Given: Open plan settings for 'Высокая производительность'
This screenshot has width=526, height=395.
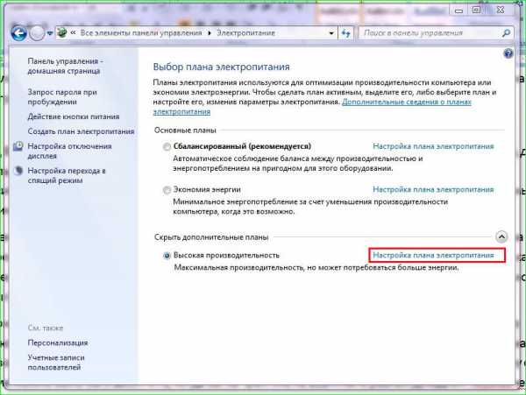Looking at the screenshot, I should pos(433,255).
